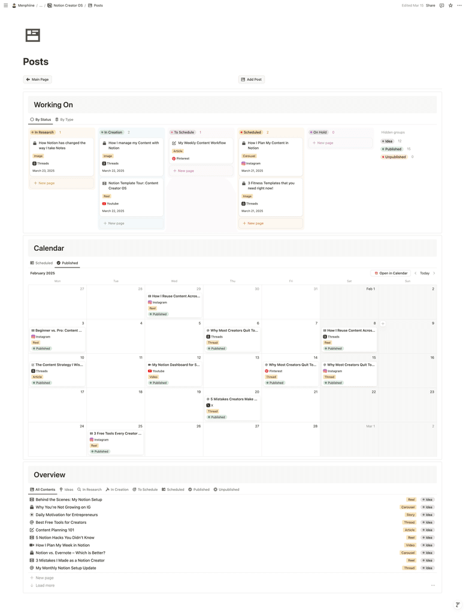This screenshot has width=466, height=613.
Task: Click the Share button
Action: (431, 5)
